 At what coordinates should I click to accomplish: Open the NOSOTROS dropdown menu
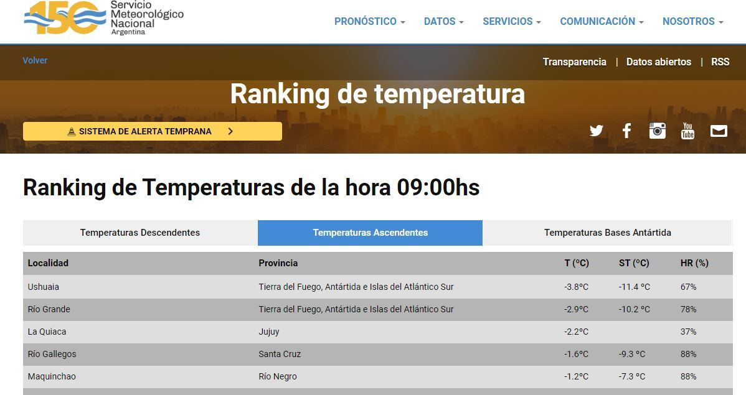tap(692, 21)
